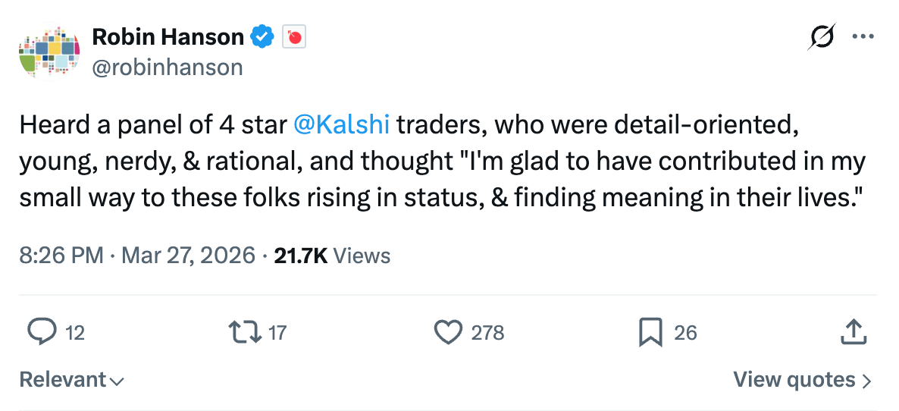Click the 8:26 PM Mar 27, 2026 timestamp
Image resolution: width=899 pixels, height=411 pixels.
point(137,256)
